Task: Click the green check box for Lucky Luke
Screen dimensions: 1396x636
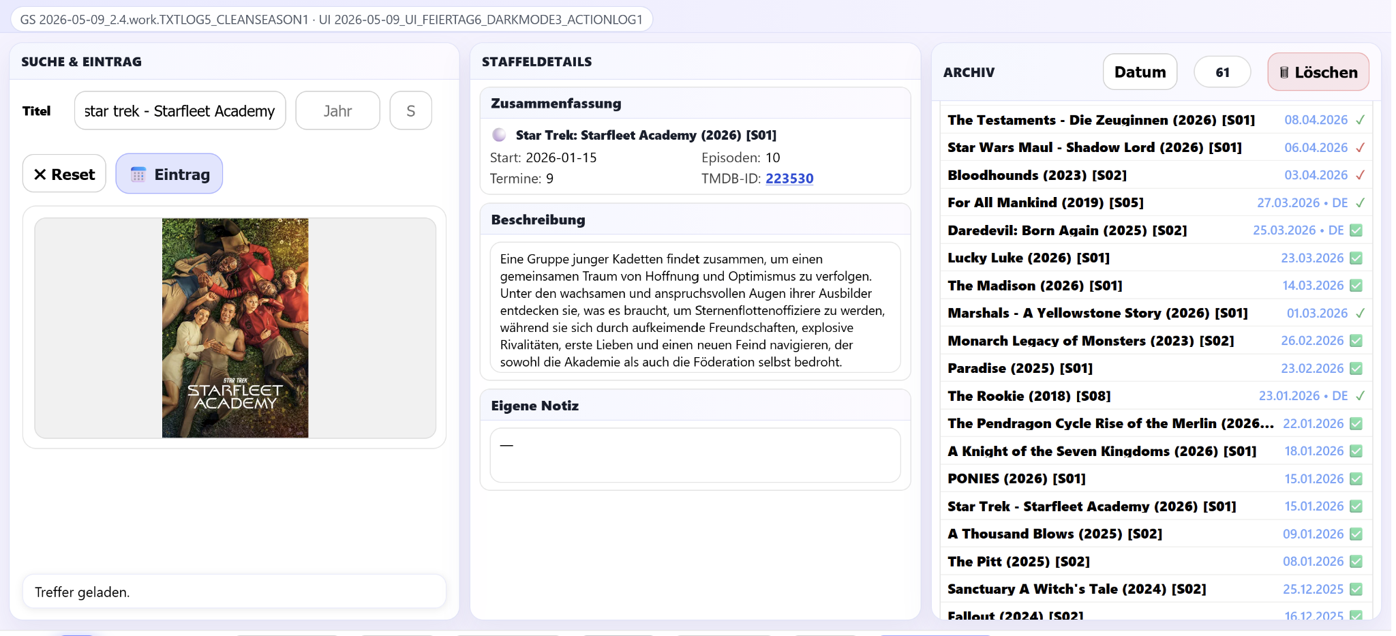Action: coord(1356,258)
